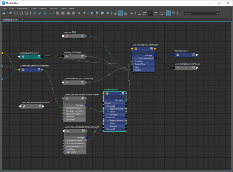Image resolution: width=233 pixels, height=172 pixels.
Task: Click the L_brachioradialis_AdnMuscle1 node view-mode icon
Action: coord(151,49)
